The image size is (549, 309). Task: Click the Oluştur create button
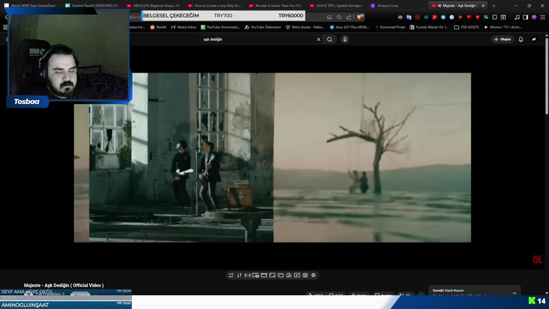[x=503, y=39]
